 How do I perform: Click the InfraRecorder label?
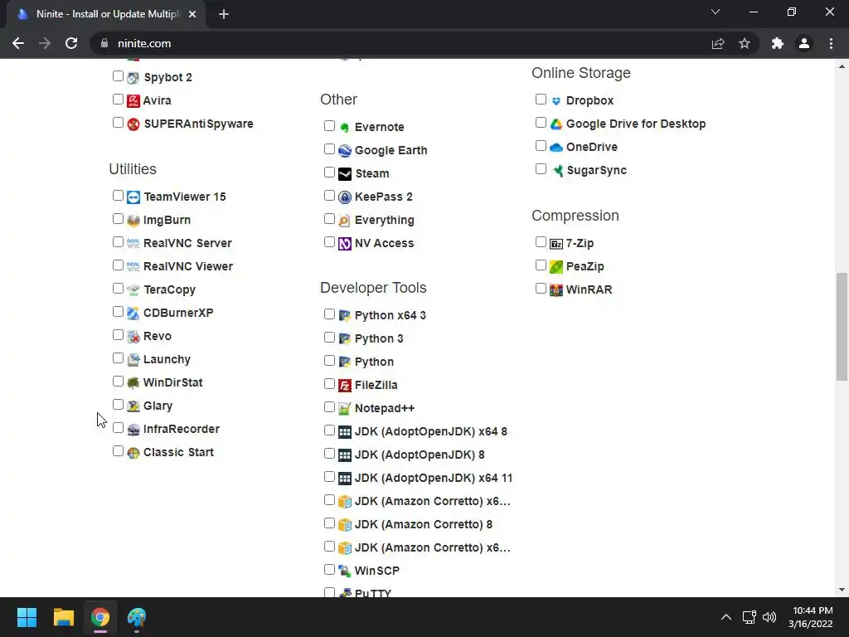point(182,429)
